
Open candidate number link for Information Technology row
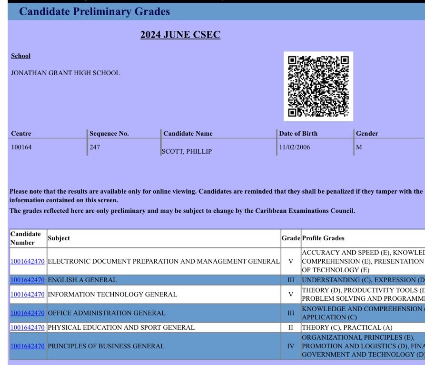28,294
